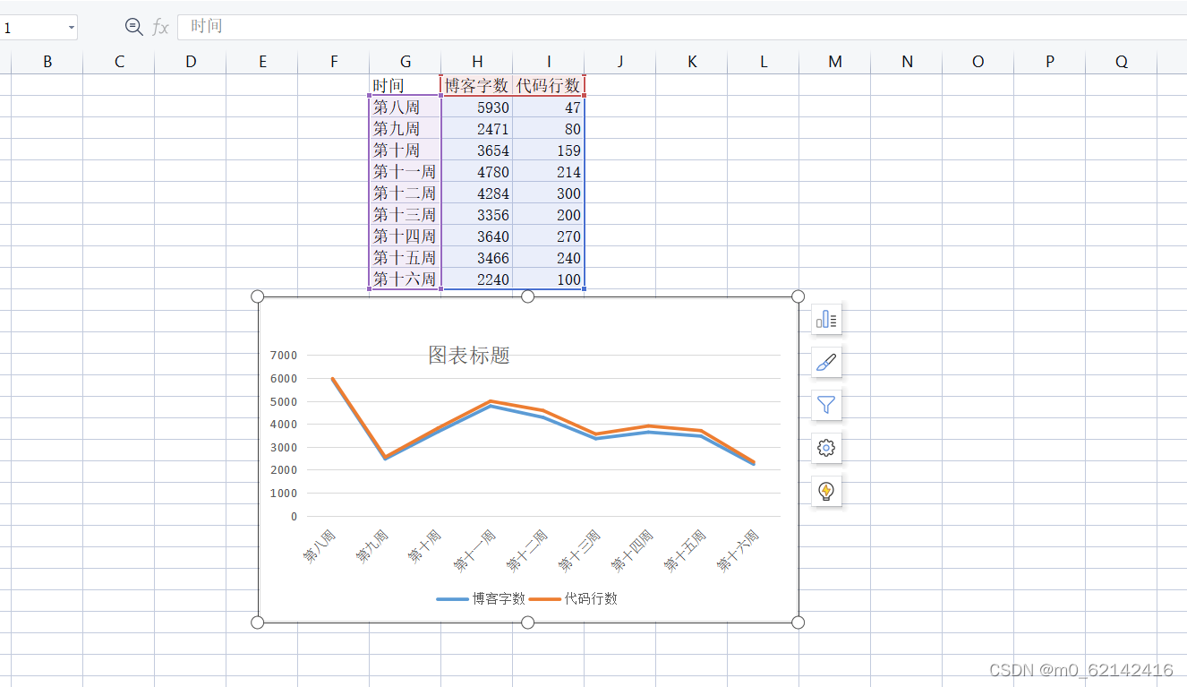
Task: Click the lightbulb chart suggestion button
Action: tap(826, 491)
